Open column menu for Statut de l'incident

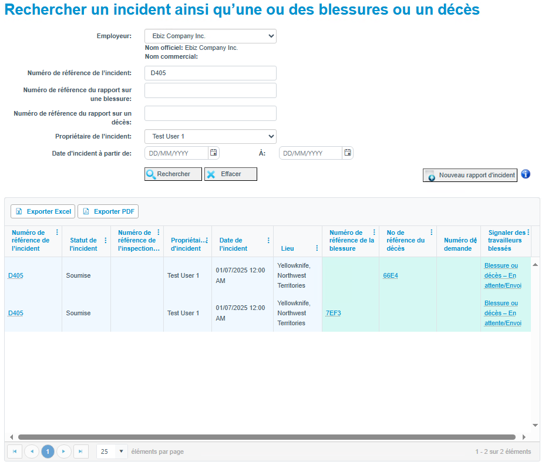click(x=106, y=240)
